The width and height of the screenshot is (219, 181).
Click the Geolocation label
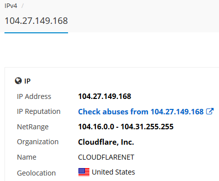(x=36, y=173)
